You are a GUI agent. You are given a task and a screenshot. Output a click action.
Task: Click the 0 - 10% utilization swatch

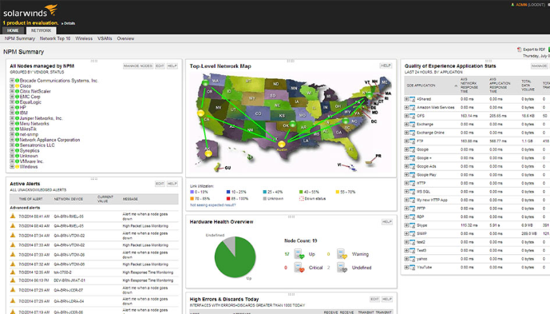pyautogui.click(x=192, y=192)
